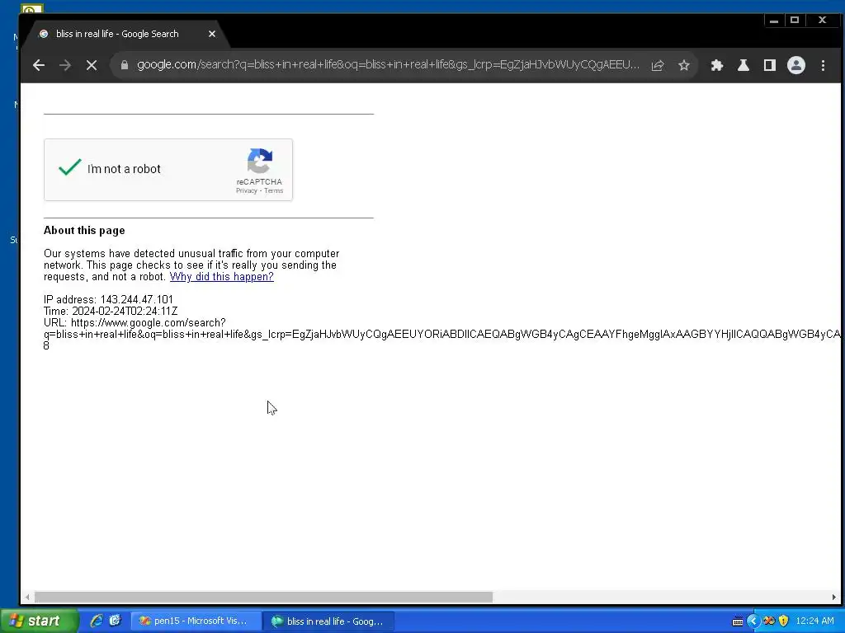Click the forward navigation arrow
The image size is (845, 633).
(x=65, y=66)
